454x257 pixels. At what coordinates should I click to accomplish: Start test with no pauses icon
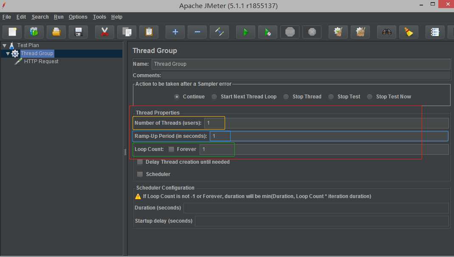268,32
